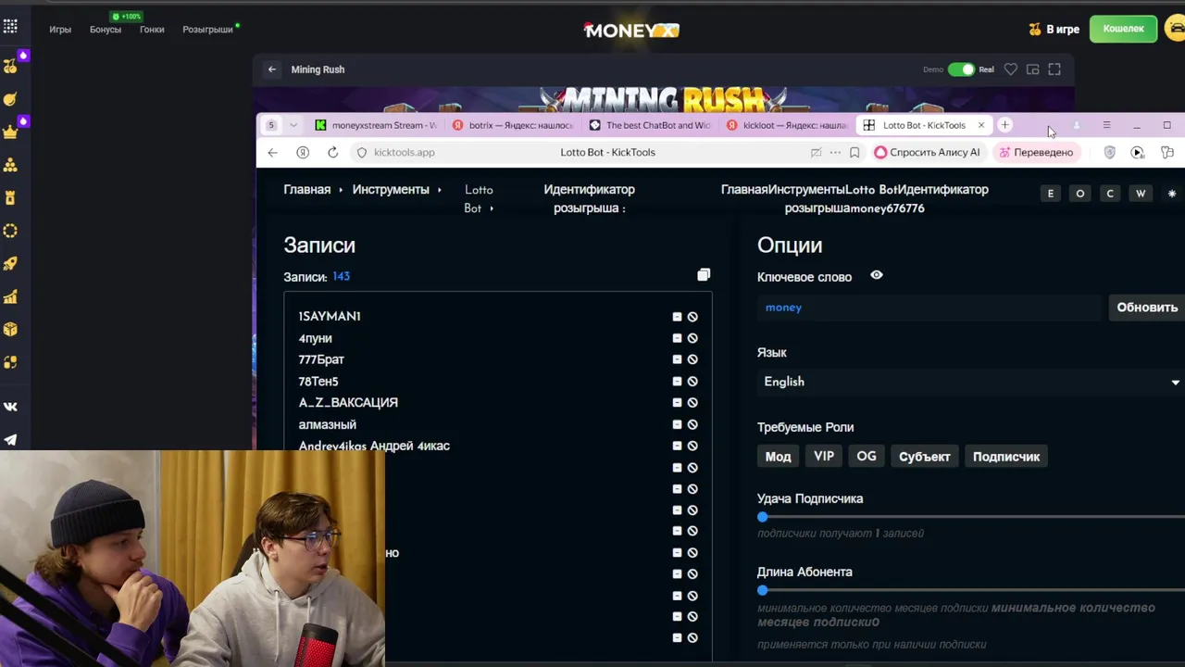
Task: Open the Игры menu on MoneyX
Action: pos(60,30)
